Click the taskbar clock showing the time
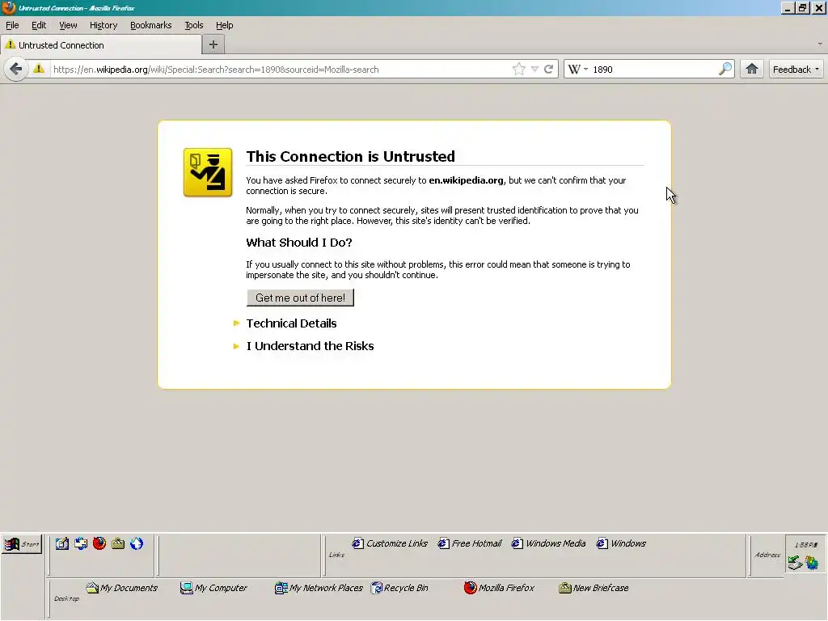 [x=806, y=545]
